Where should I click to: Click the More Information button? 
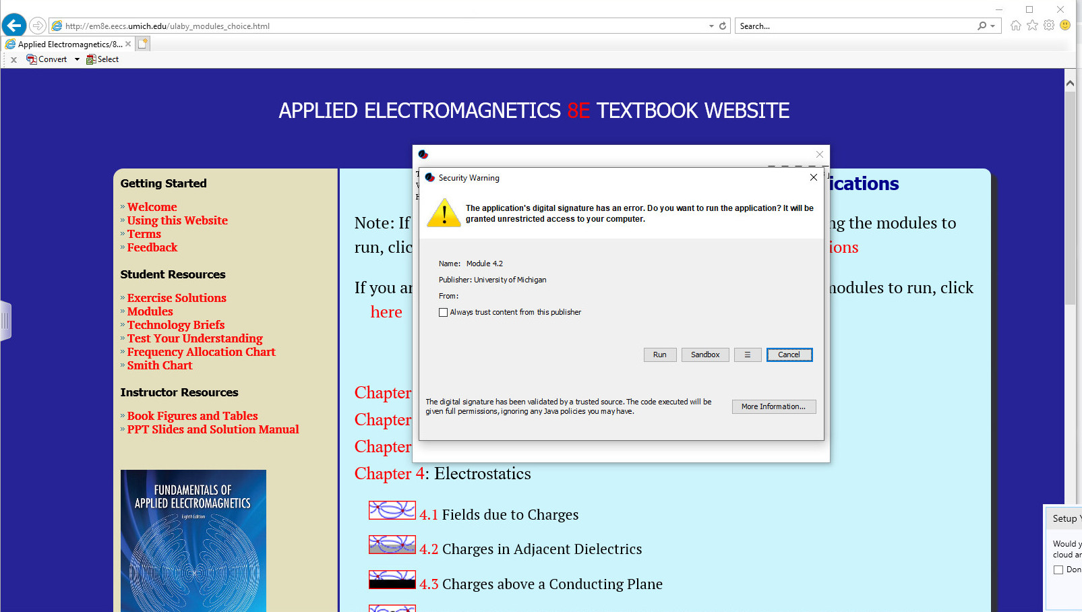(773, 406)
